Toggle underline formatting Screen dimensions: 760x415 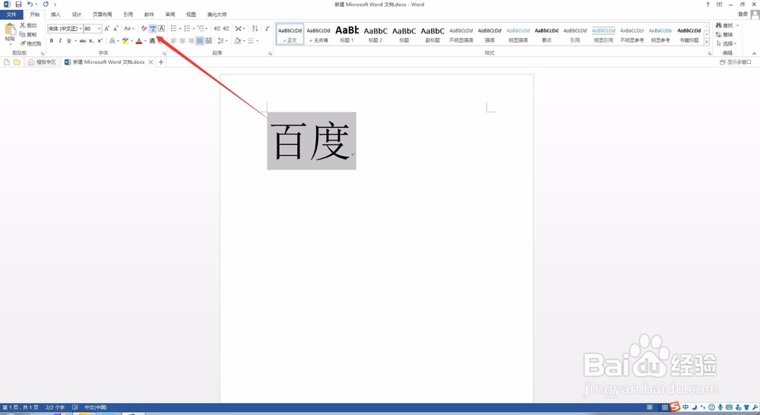(69, 41)
